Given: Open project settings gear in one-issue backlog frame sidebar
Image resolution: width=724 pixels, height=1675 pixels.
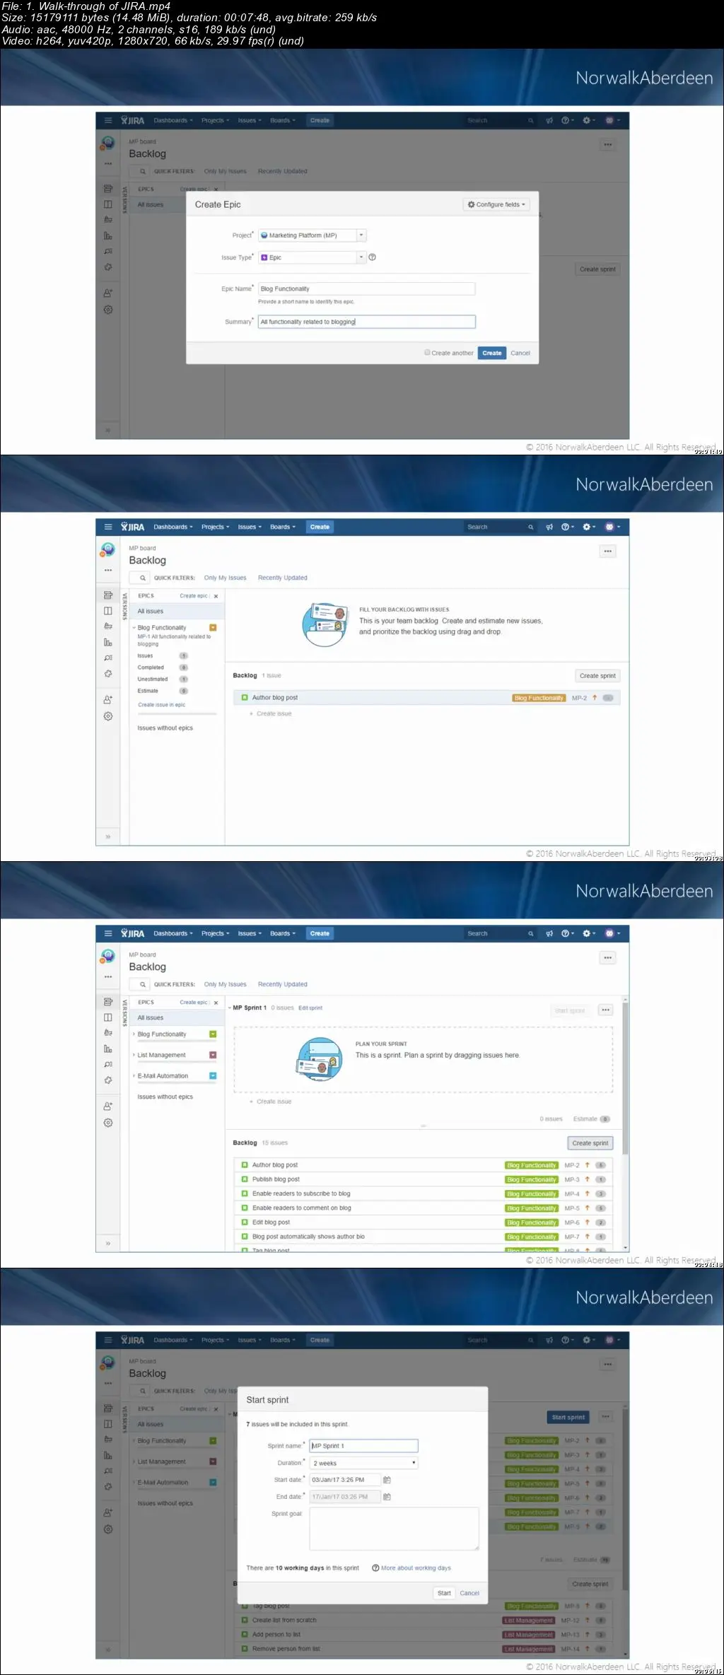Looking at the screenshot, I should [x=108, y=716].
